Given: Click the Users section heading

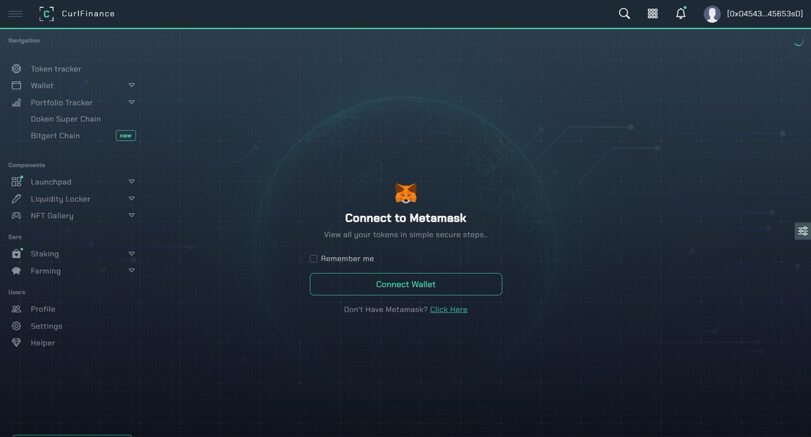Looking at the screenshot, I should (x=17, y=292).
